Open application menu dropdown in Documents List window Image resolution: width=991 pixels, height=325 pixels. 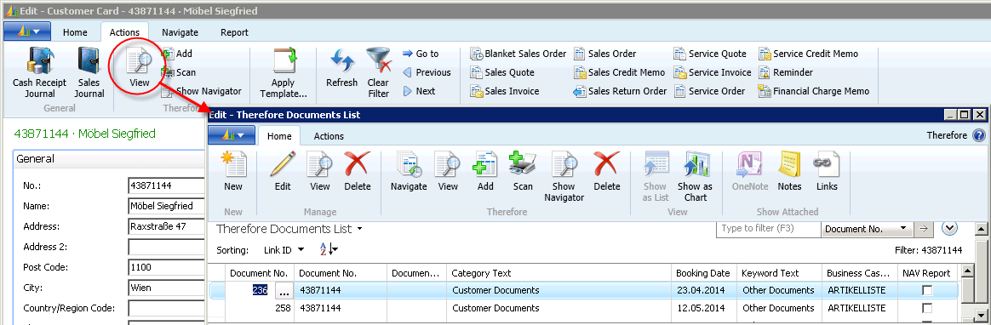(232, 135)
